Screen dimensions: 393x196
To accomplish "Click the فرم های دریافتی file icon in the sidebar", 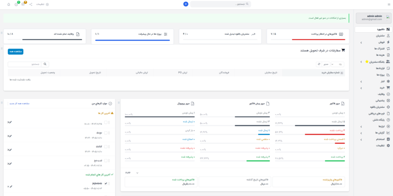I will click(388, 113).
